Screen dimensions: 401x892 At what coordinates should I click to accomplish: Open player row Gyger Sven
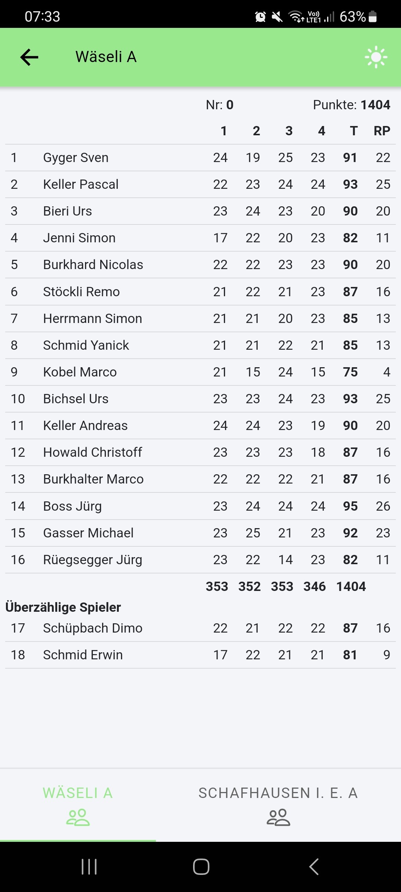click(76, 158)
